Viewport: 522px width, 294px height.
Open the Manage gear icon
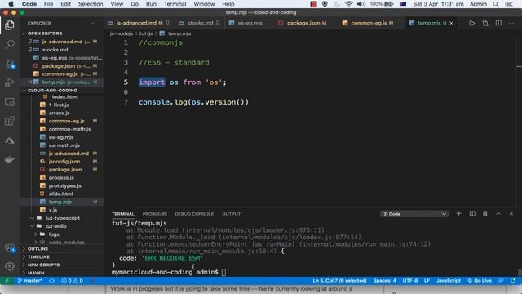[x=10, y=266]
